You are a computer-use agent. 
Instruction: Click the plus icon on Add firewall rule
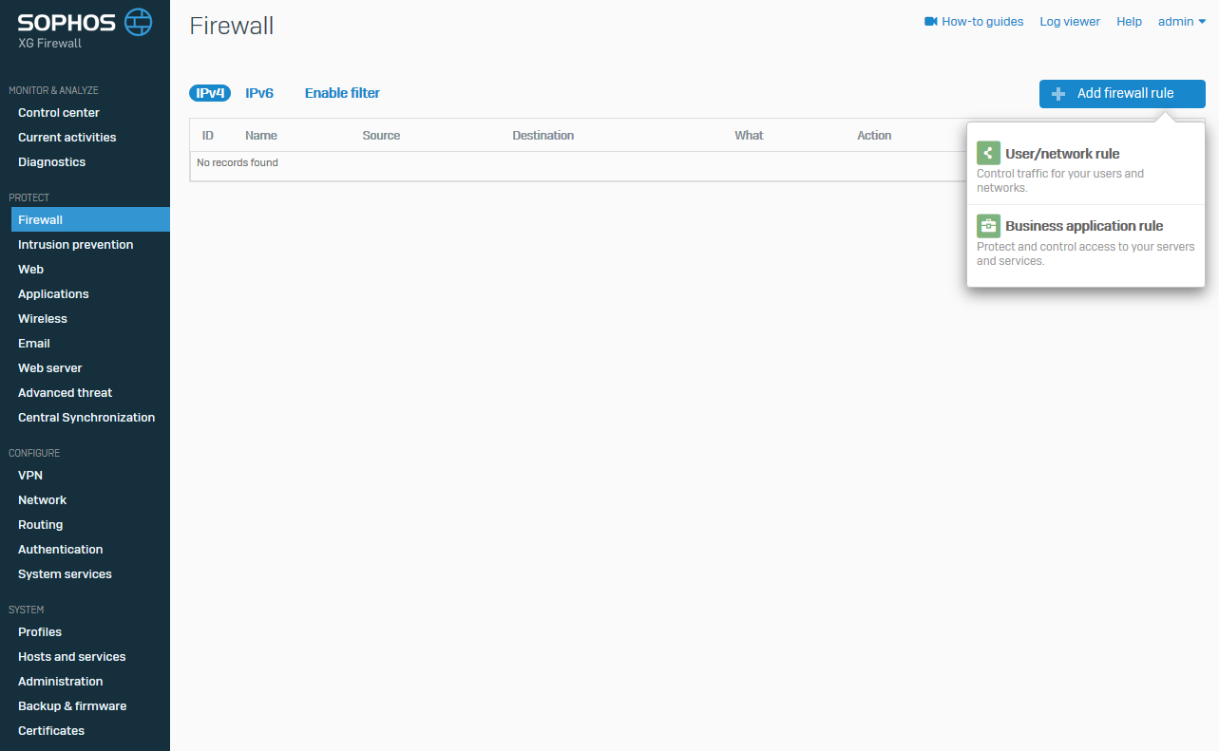tap(1058, 94)
